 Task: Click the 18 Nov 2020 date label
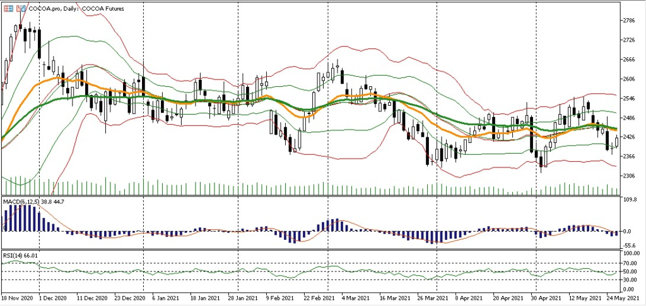(16, 298)
